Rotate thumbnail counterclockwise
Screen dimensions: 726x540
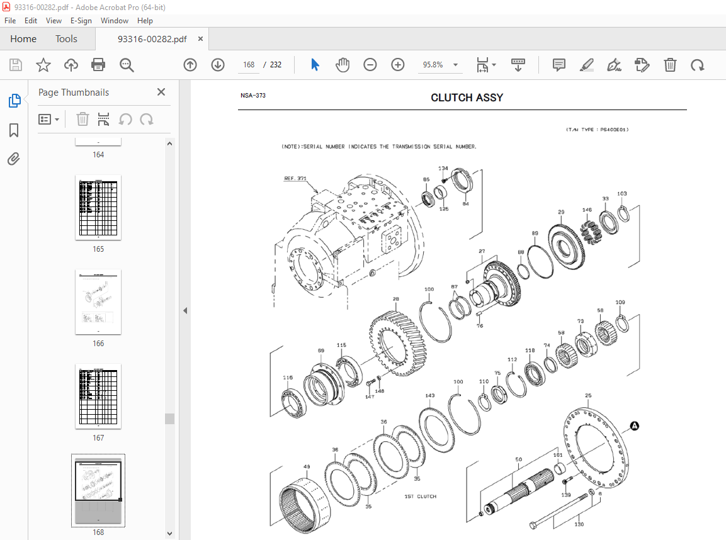click(125, 120)
